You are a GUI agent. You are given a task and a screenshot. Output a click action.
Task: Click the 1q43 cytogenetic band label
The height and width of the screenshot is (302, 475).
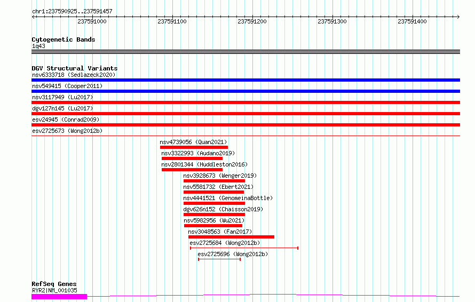click(x=38, y=46)
